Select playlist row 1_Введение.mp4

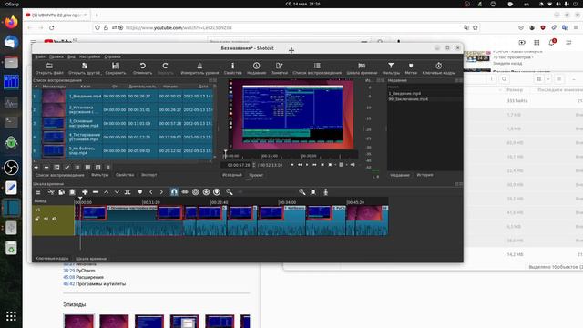[x=123, y=96]
